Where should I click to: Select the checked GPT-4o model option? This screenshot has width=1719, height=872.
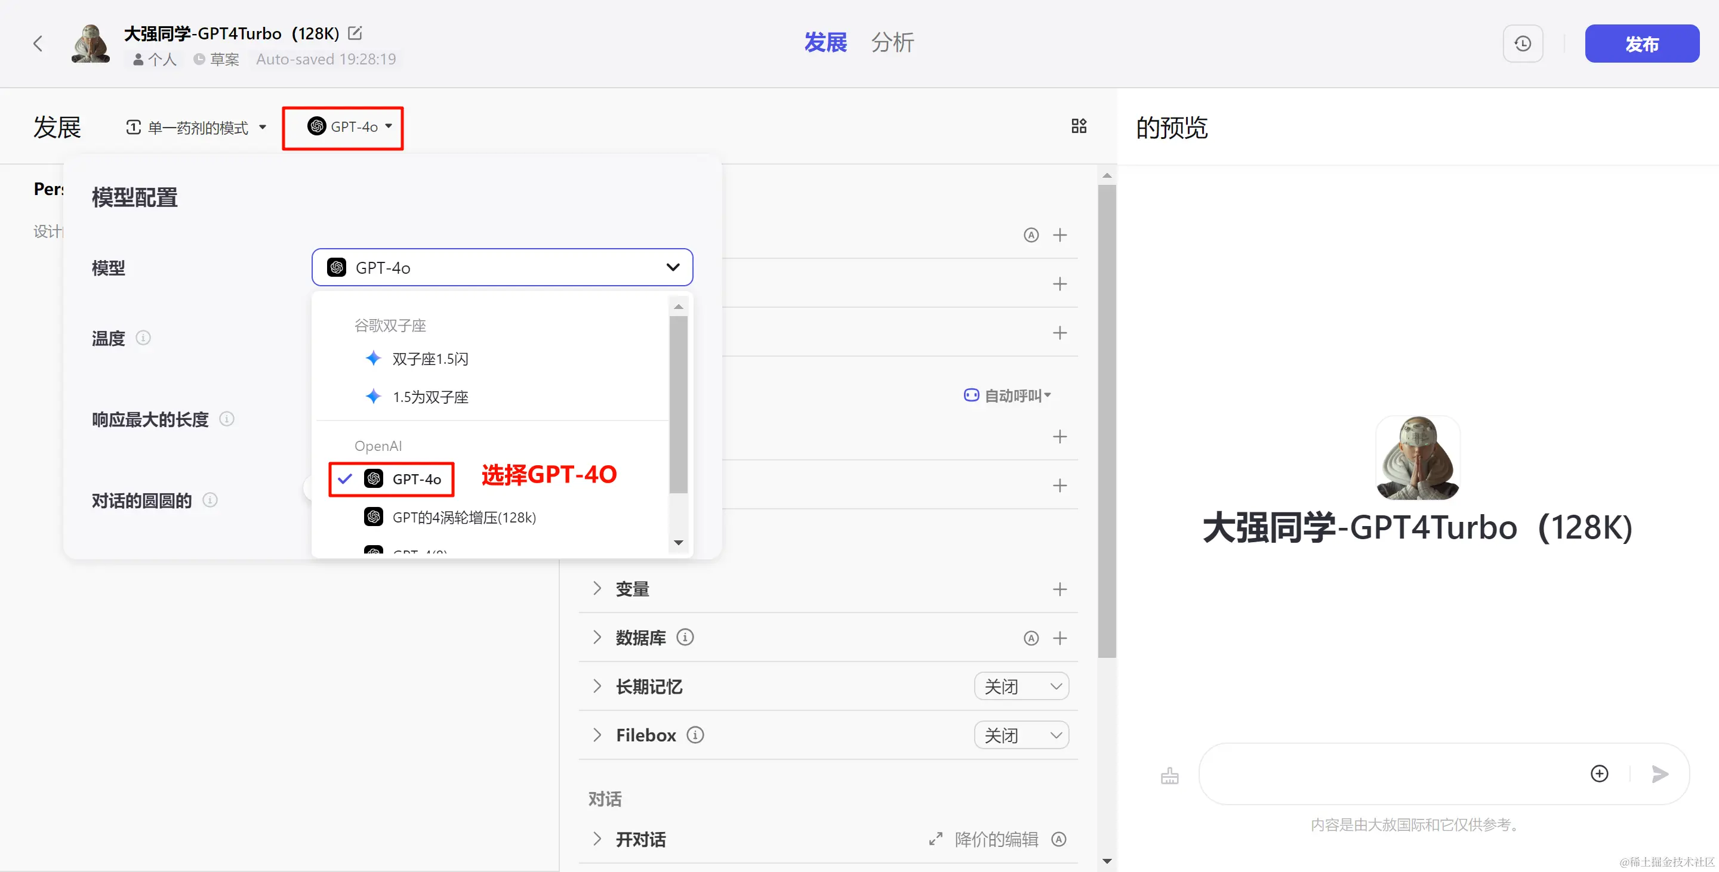tap(417, 479)
